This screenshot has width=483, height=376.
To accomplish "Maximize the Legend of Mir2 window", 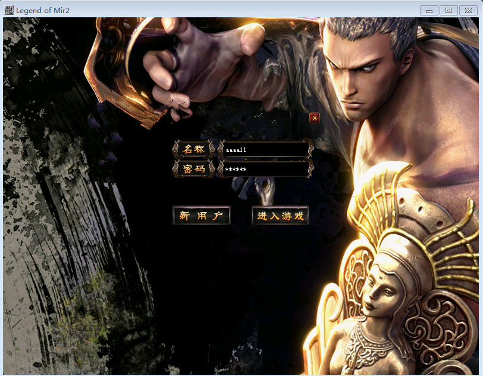I will (x=448, y=11).
